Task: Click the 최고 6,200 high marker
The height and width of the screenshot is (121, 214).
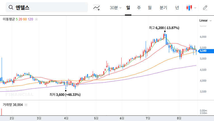Action: pyautogui.click(x=164, y=28)
